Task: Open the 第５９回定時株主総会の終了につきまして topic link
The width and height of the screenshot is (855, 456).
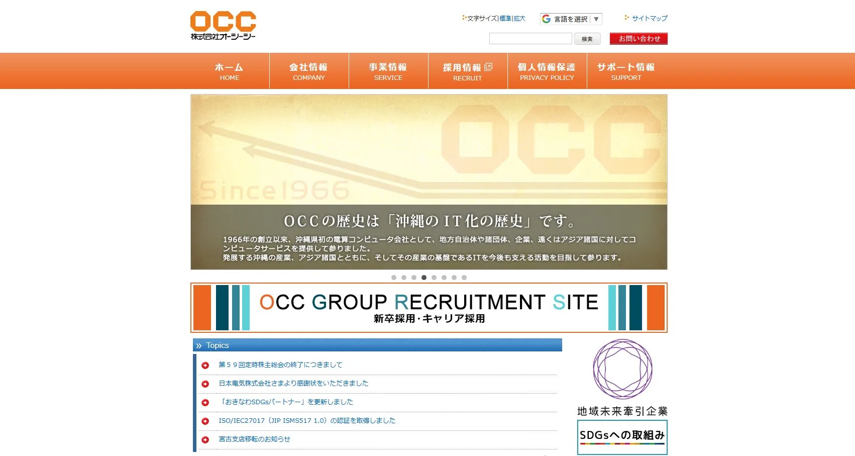Action: point(280,364)
